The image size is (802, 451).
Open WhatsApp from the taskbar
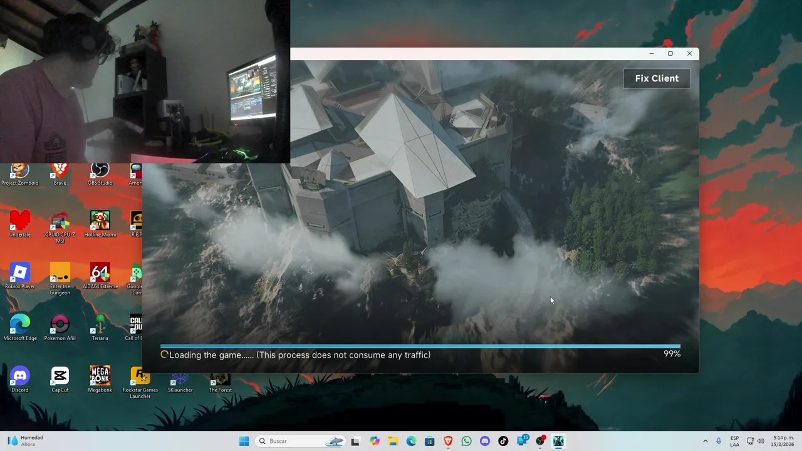(466, 441)
